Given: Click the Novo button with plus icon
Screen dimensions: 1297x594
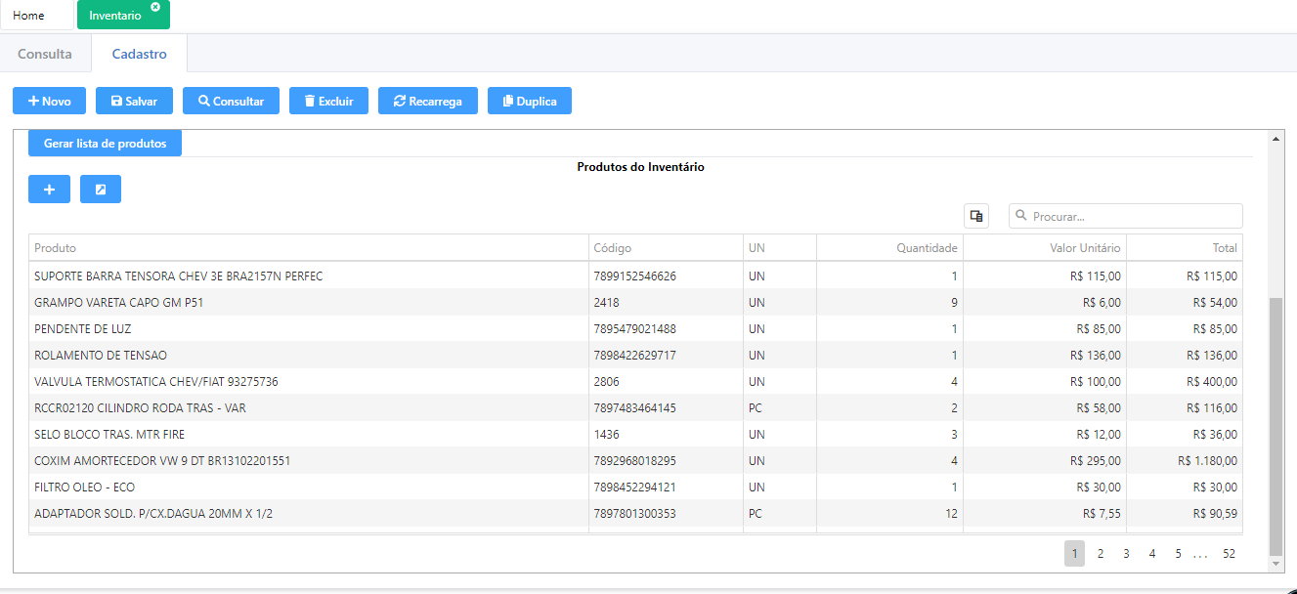Looking at the screenshot, I should click(x=49, y=101).
